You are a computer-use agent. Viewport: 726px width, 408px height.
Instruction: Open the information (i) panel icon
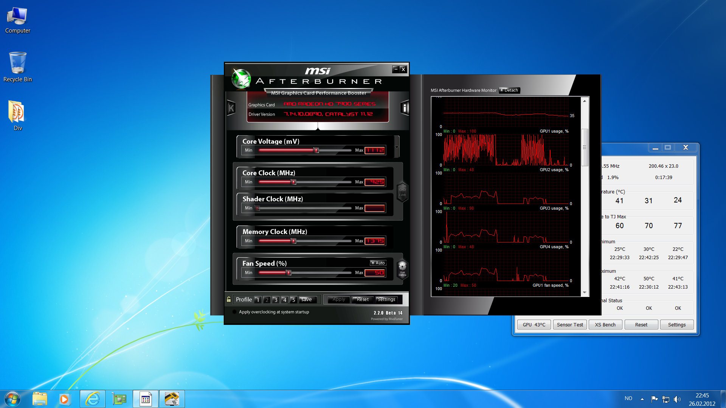pyautogui.click(x=405, y=108)
